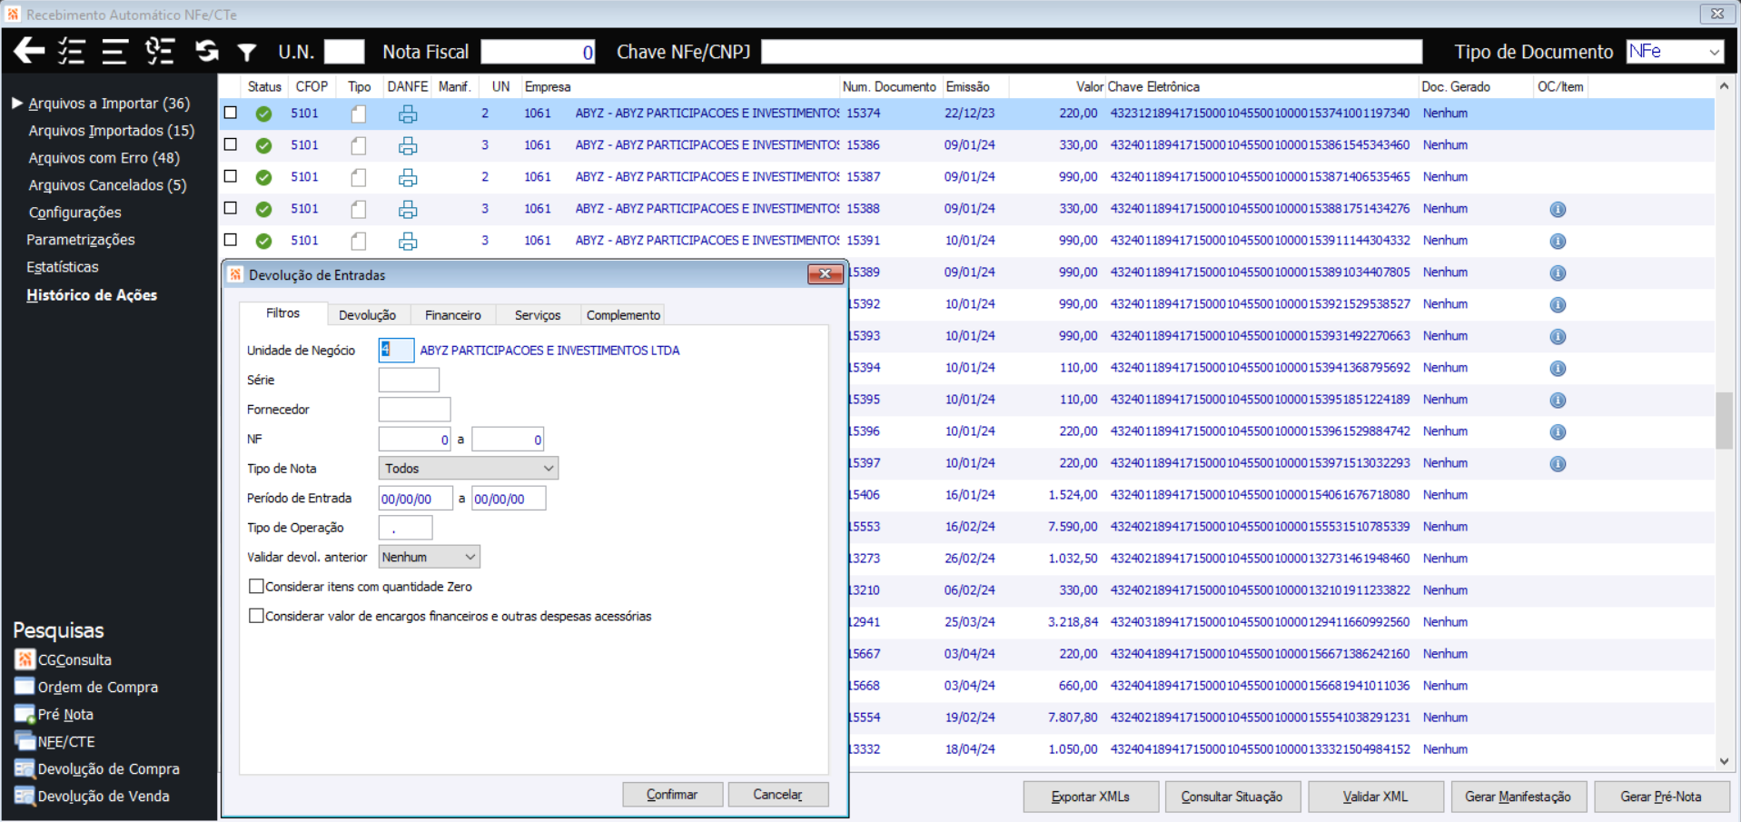Switch to the Financeiro tab

pos(453,315)
